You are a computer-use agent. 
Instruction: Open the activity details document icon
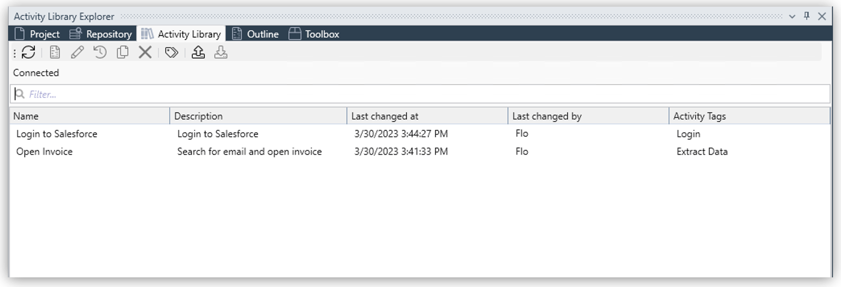click(x=54, y=52)
